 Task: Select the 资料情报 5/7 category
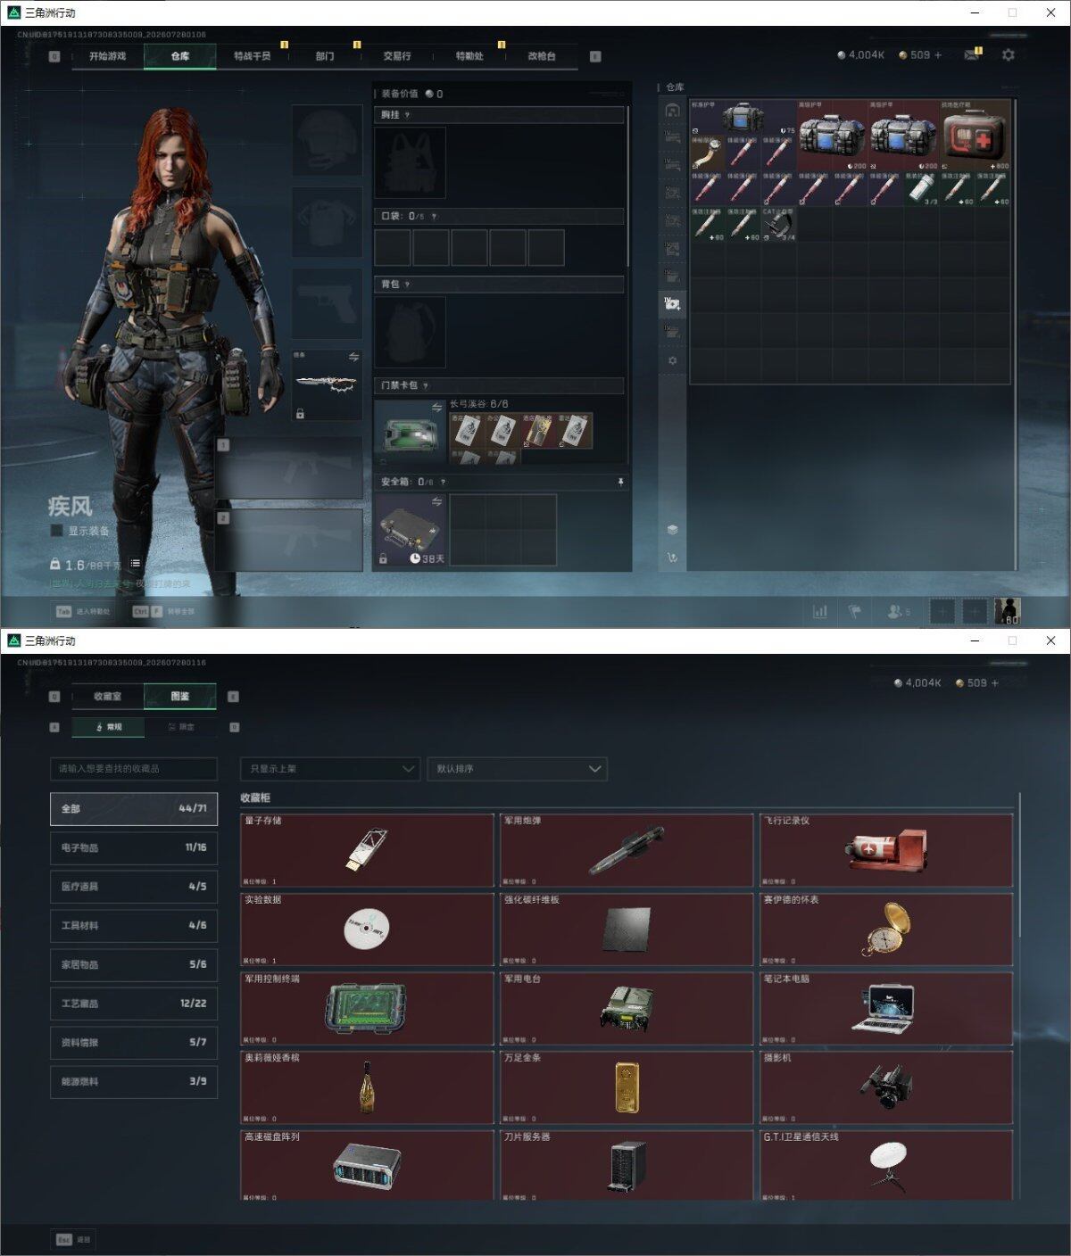134,1043
